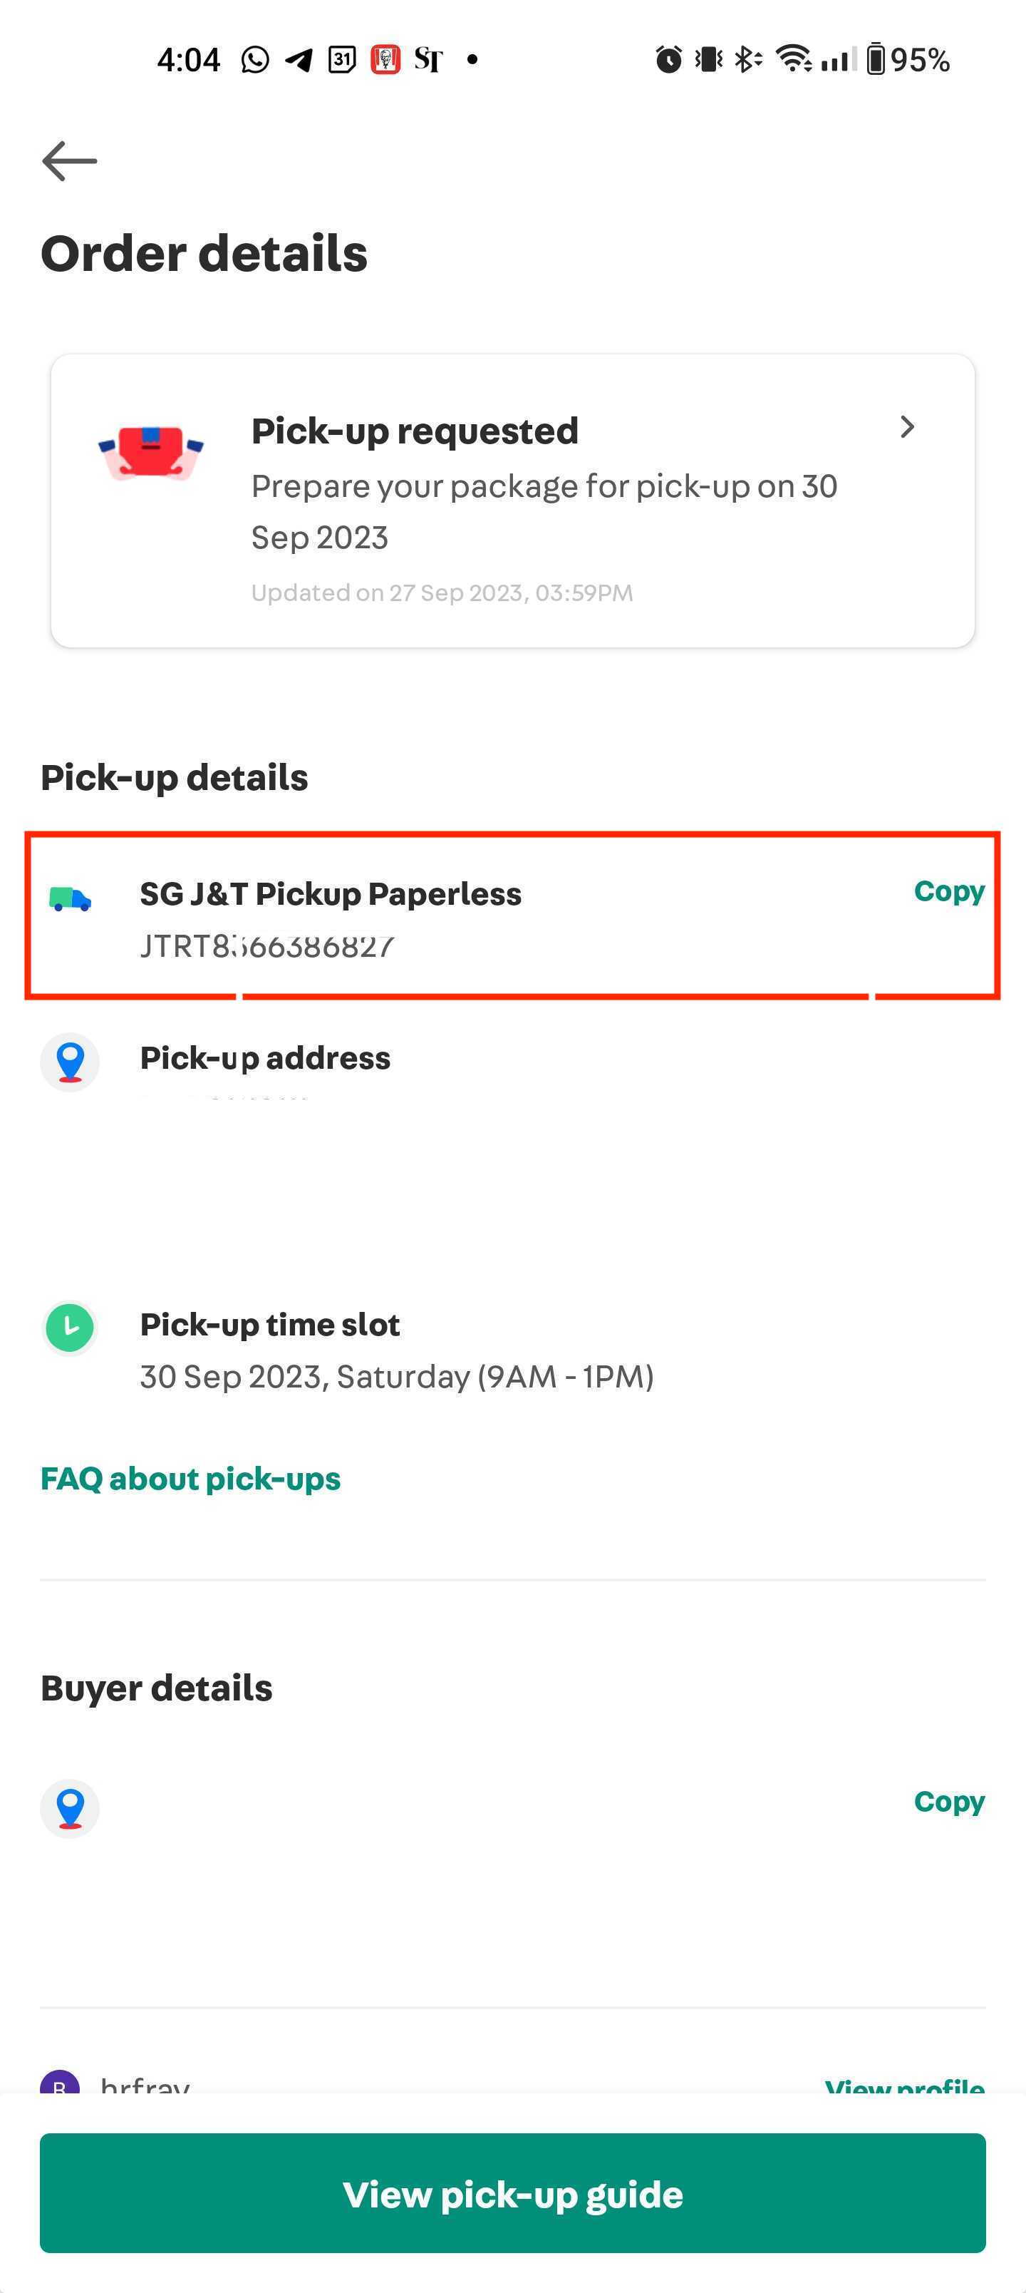The height and width of the screenshot is (2293, 1026).
Task: Tap the battery 95% indicator
Action: pos(908,60)
